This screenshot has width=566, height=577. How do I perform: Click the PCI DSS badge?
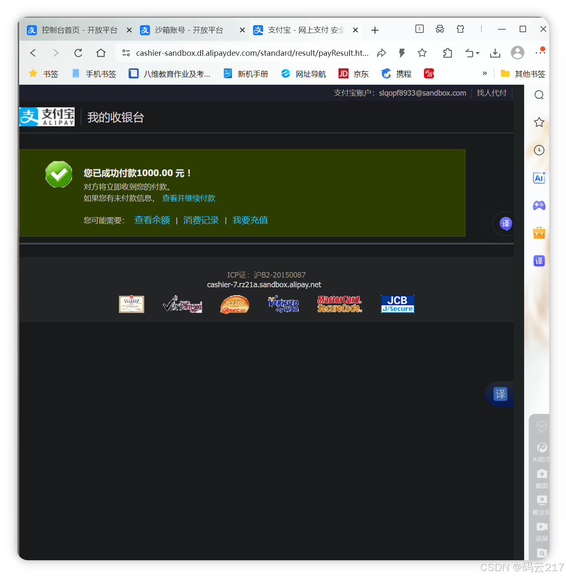click(235, 304)
